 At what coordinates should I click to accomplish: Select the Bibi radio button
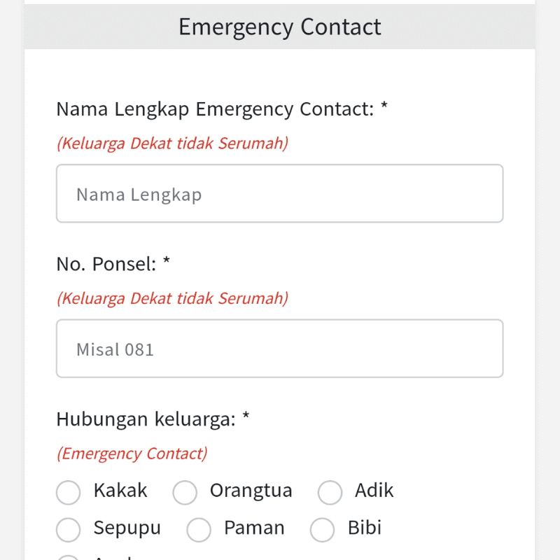coord(322,530)
